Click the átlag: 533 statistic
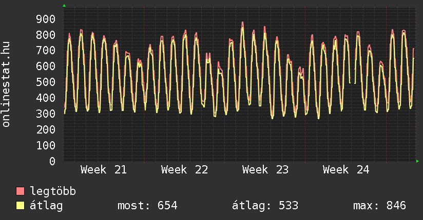 point(265,206)
